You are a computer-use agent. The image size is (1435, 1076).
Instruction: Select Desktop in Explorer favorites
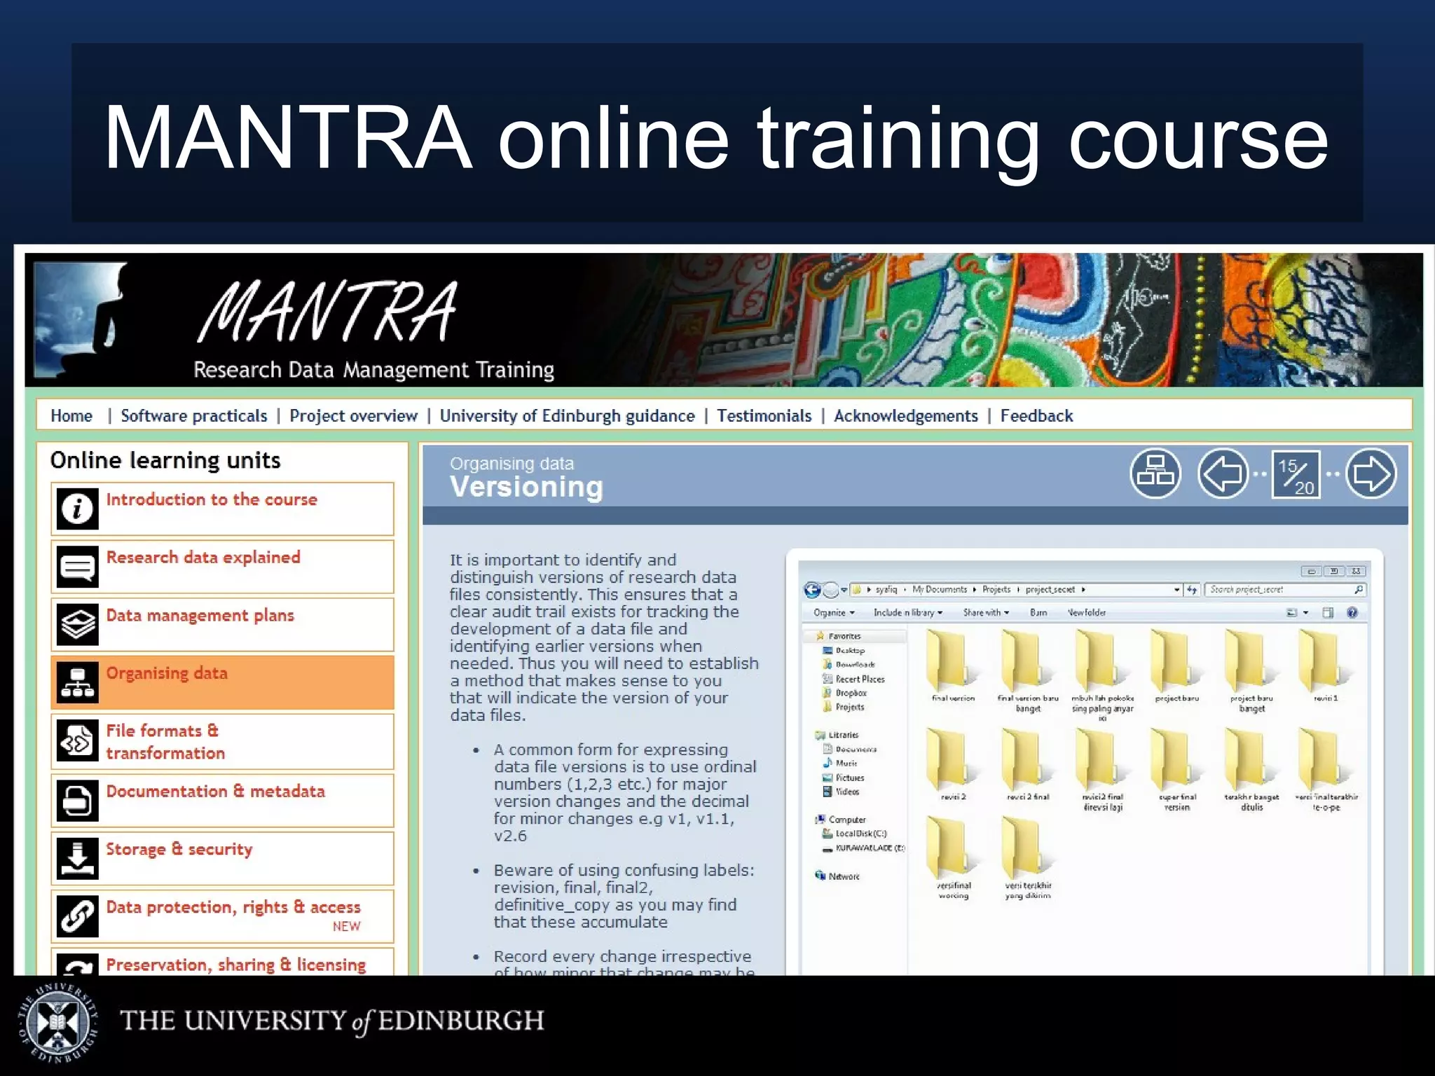(844, 651)
